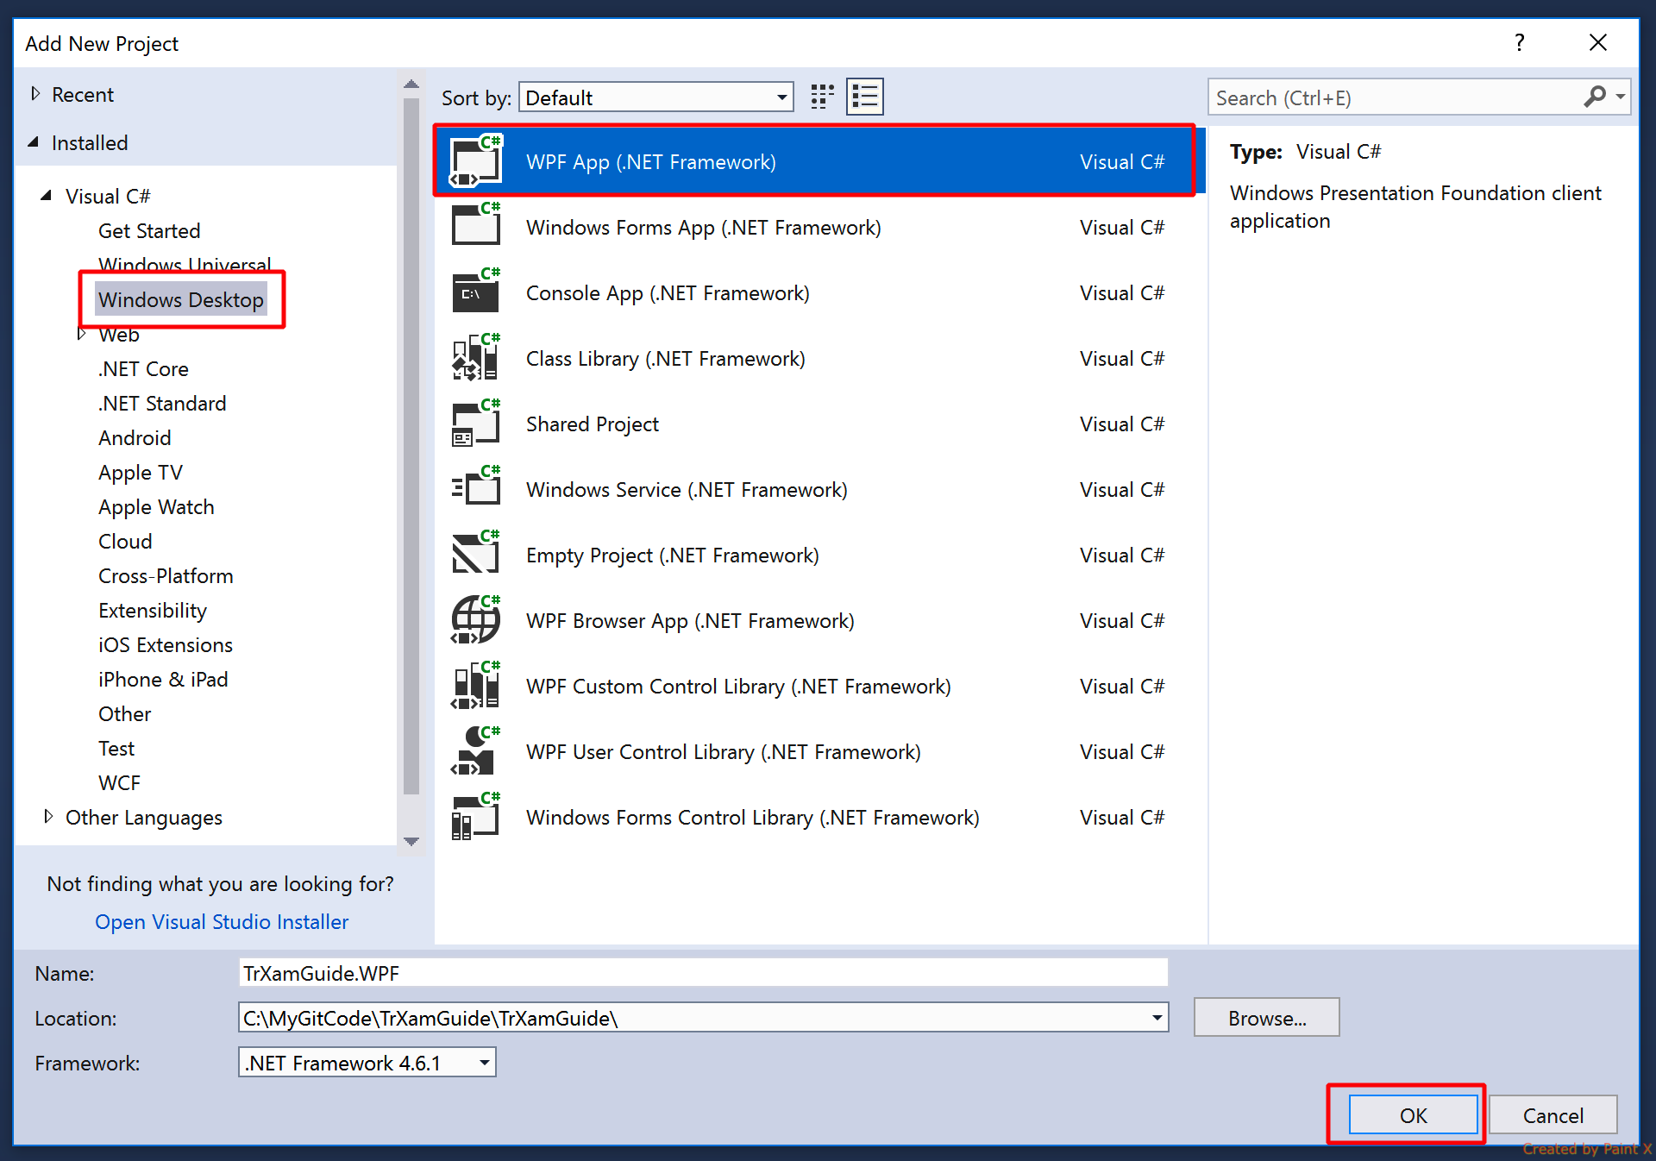
Task: Select the WCF category
Action: point(119,782)
